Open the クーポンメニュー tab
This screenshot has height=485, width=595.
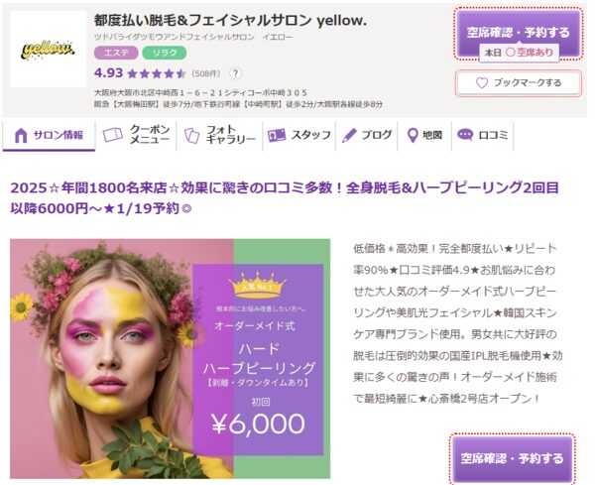pos(136,135)
